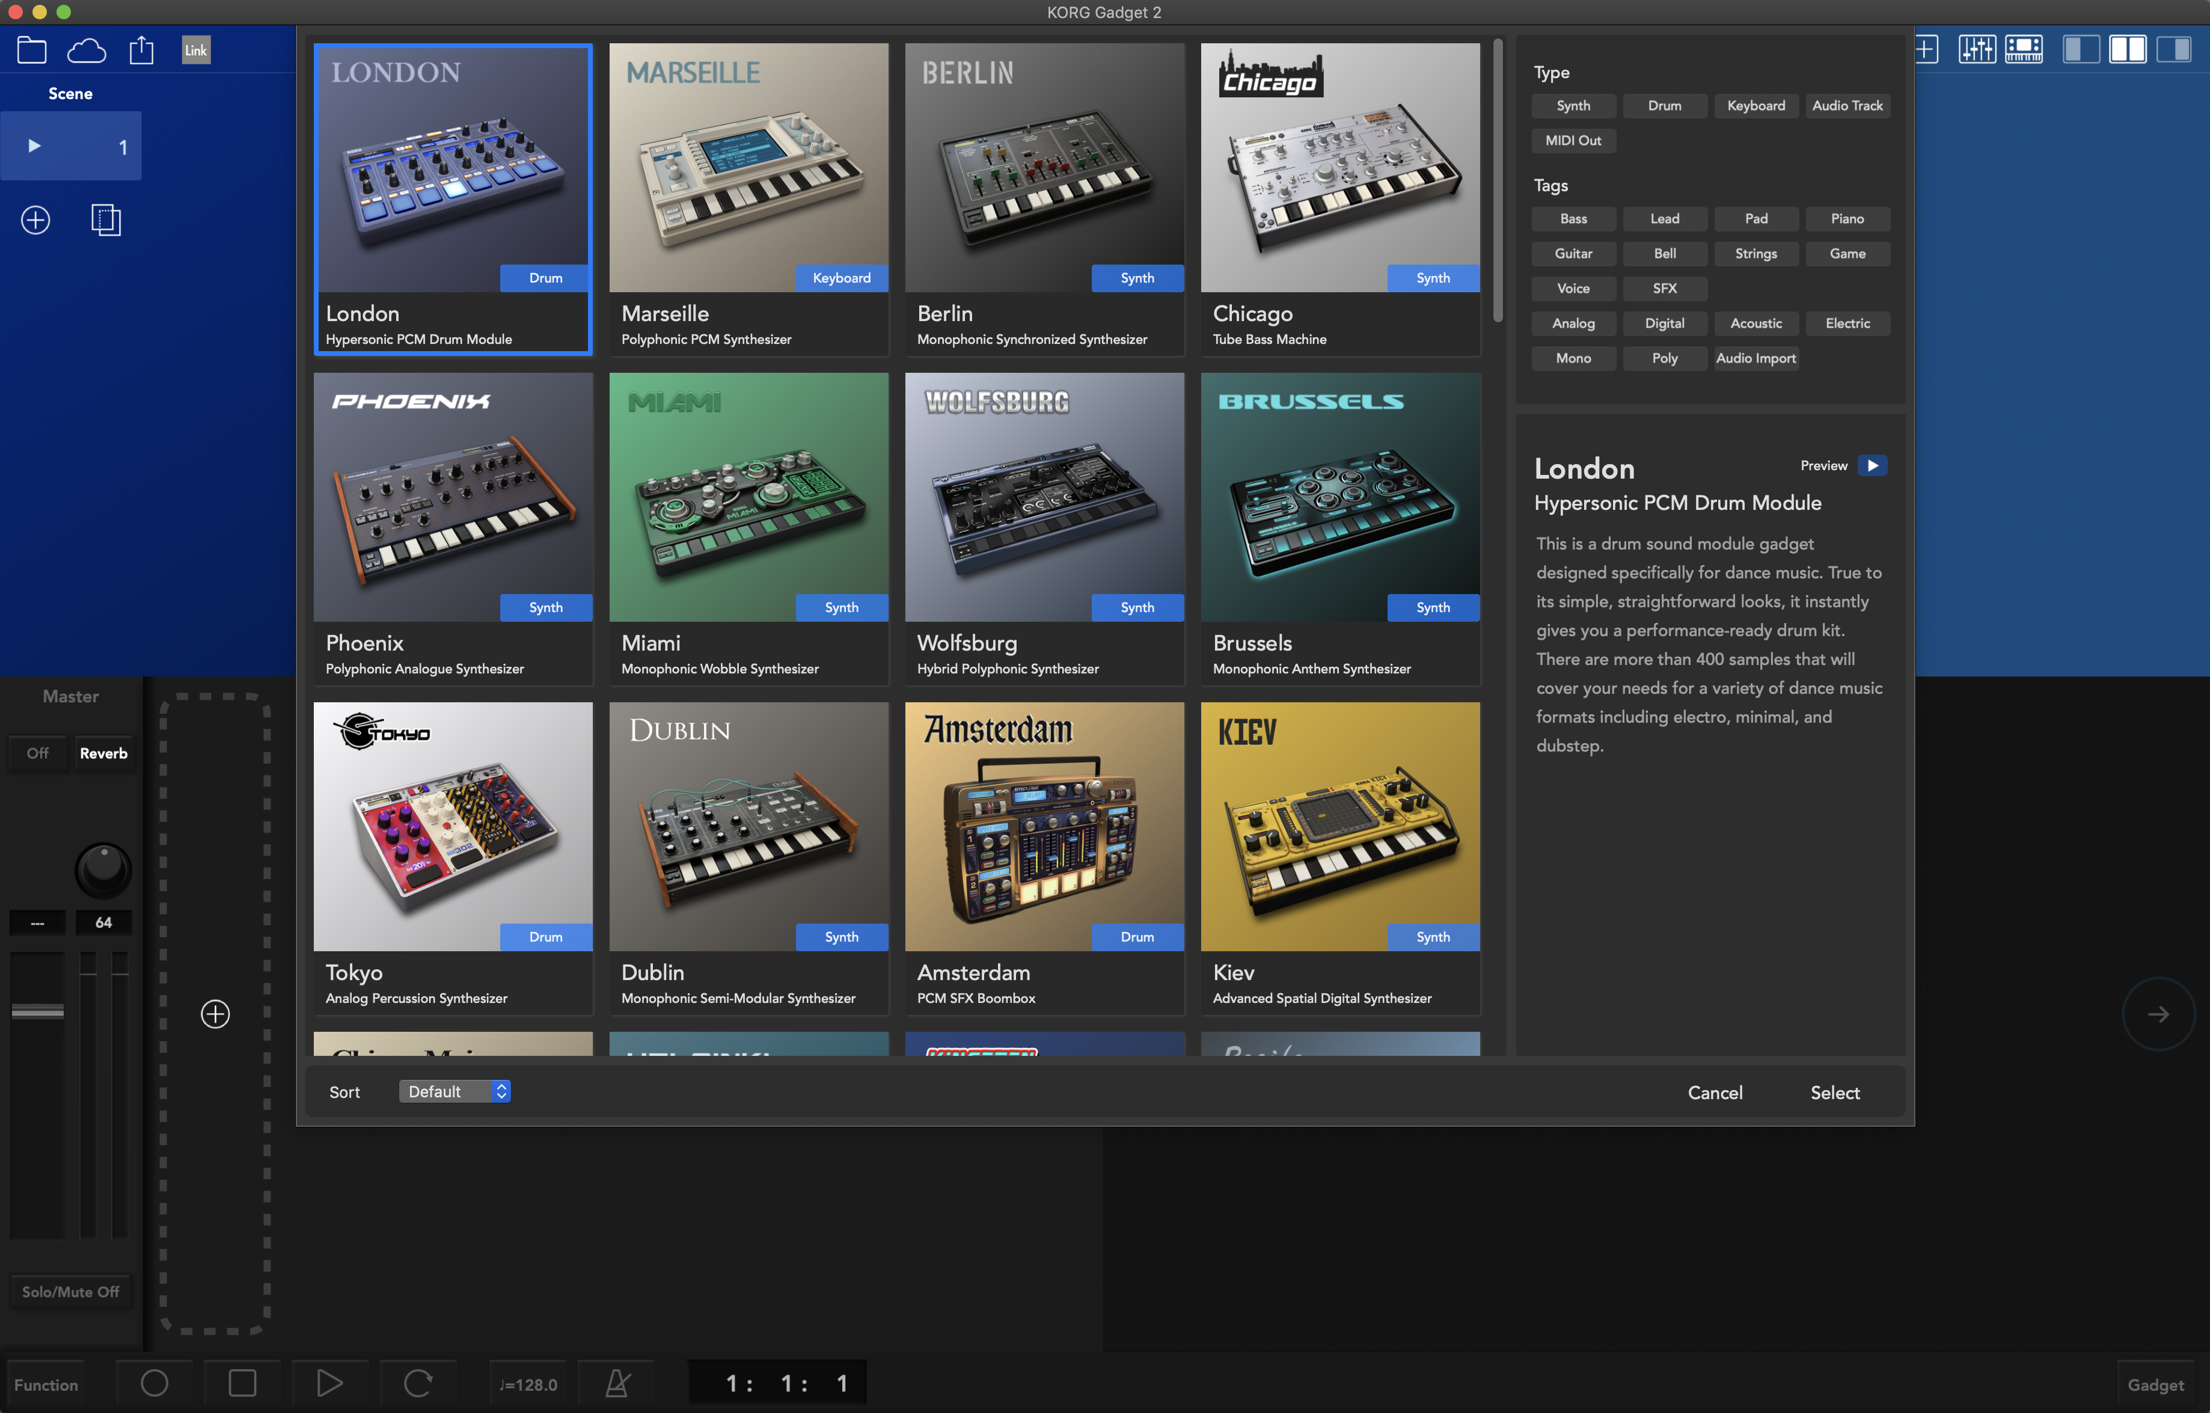Filter by Drum type
This screenshot has width=2210, height=1413.
pos(1665,106)
